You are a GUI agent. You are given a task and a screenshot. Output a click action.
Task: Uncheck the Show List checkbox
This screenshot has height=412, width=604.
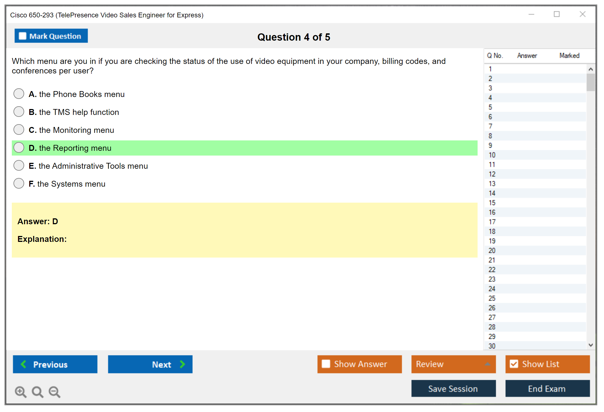pos(514,364)
